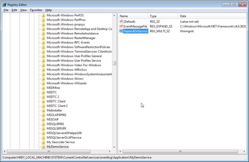This screenshot has width=249, height=162.
Task: Click the values pane horizontal scroll right arrow
Action: [244, 152]
